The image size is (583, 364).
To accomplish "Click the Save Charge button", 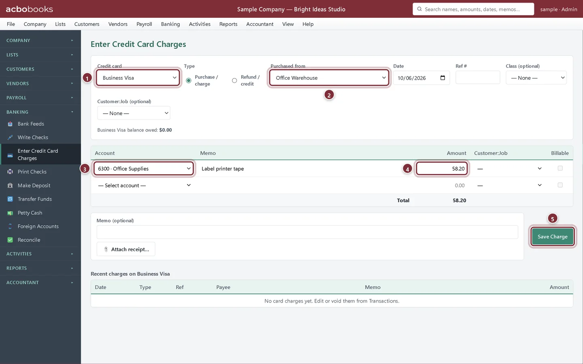I will (x=553, y=237).
